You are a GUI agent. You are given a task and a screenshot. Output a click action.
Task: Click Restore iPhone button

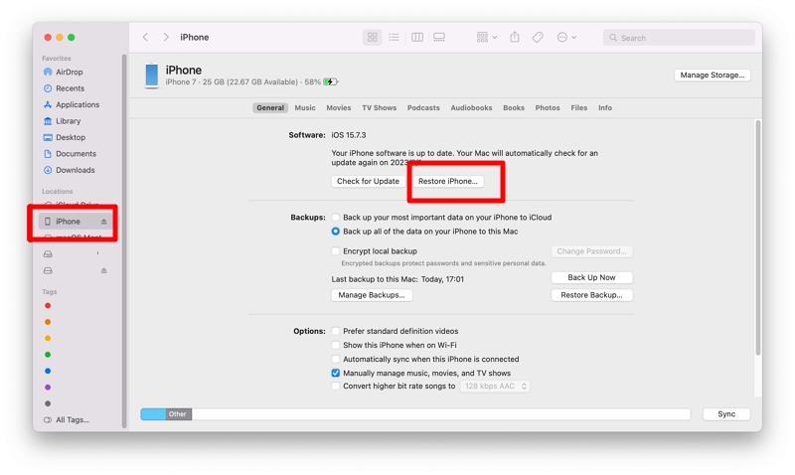(448, 181)
